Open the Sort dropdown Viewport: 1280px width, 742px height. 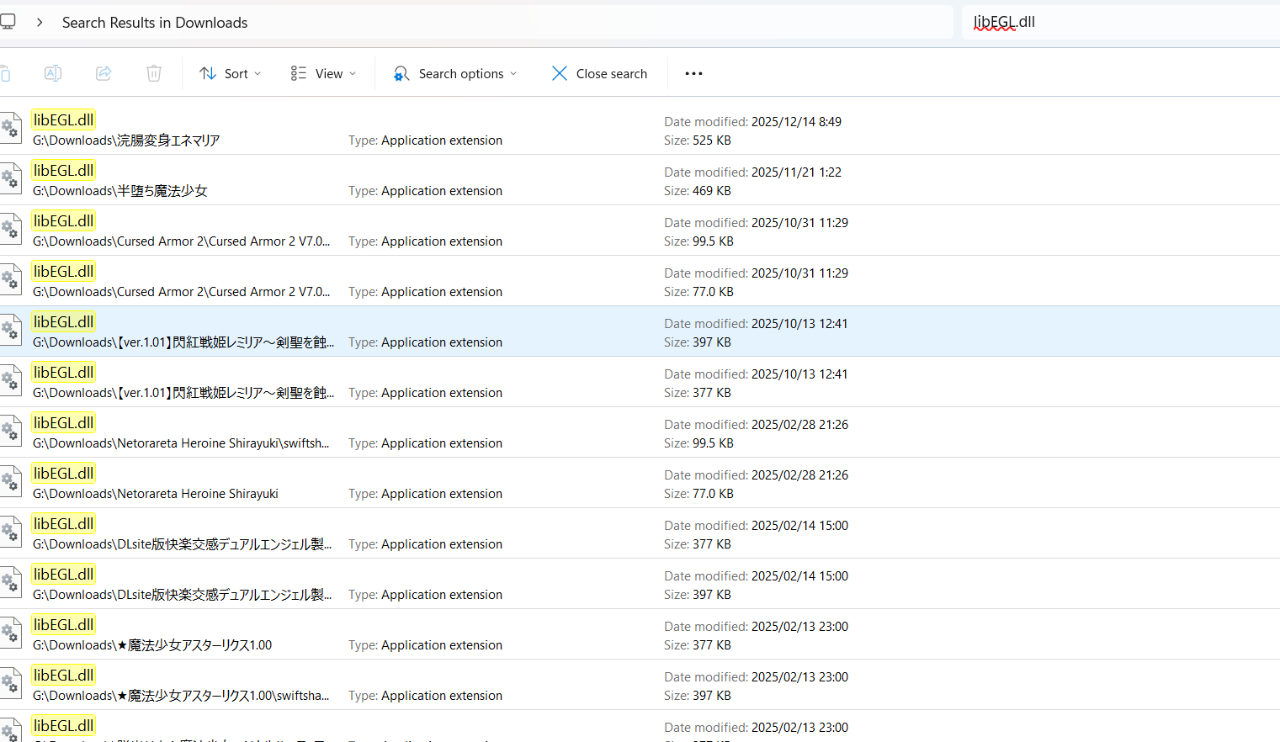click(230, 73)
